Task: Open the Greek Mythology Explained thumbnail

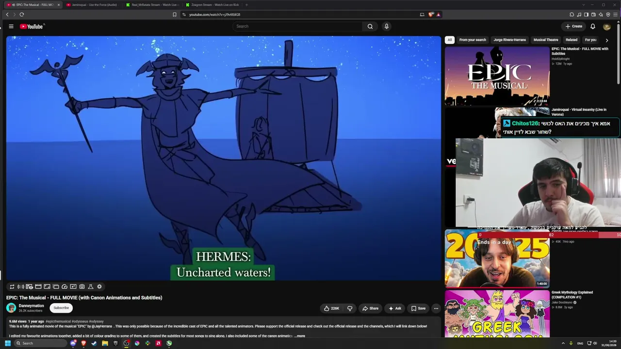Action: click(497, 314)
